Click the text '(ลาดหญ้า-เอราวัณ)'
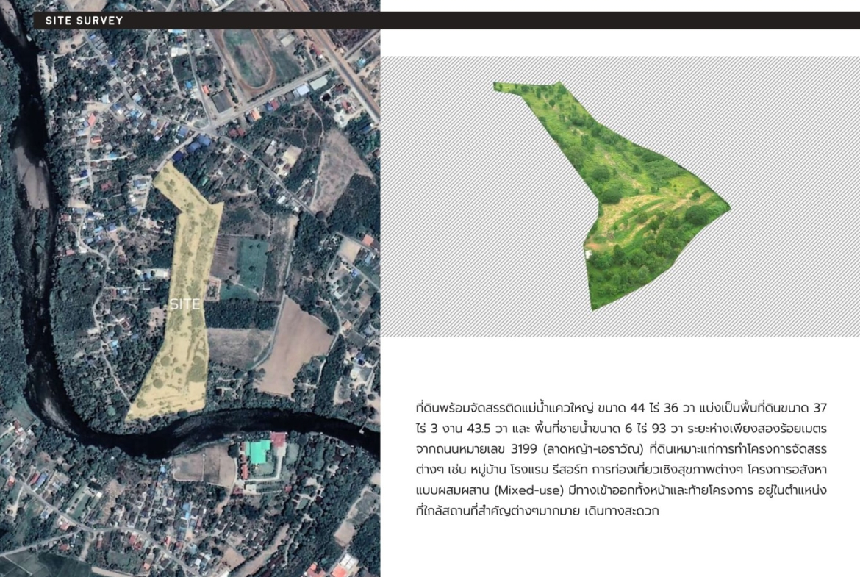 (593, 449)
